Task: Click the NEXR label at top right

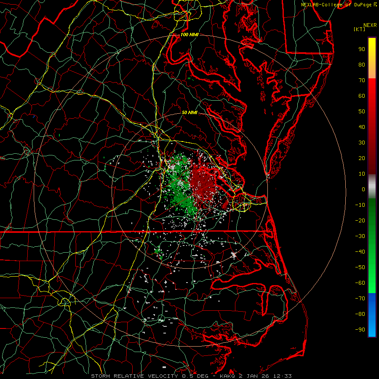Action: click(370, 25)
